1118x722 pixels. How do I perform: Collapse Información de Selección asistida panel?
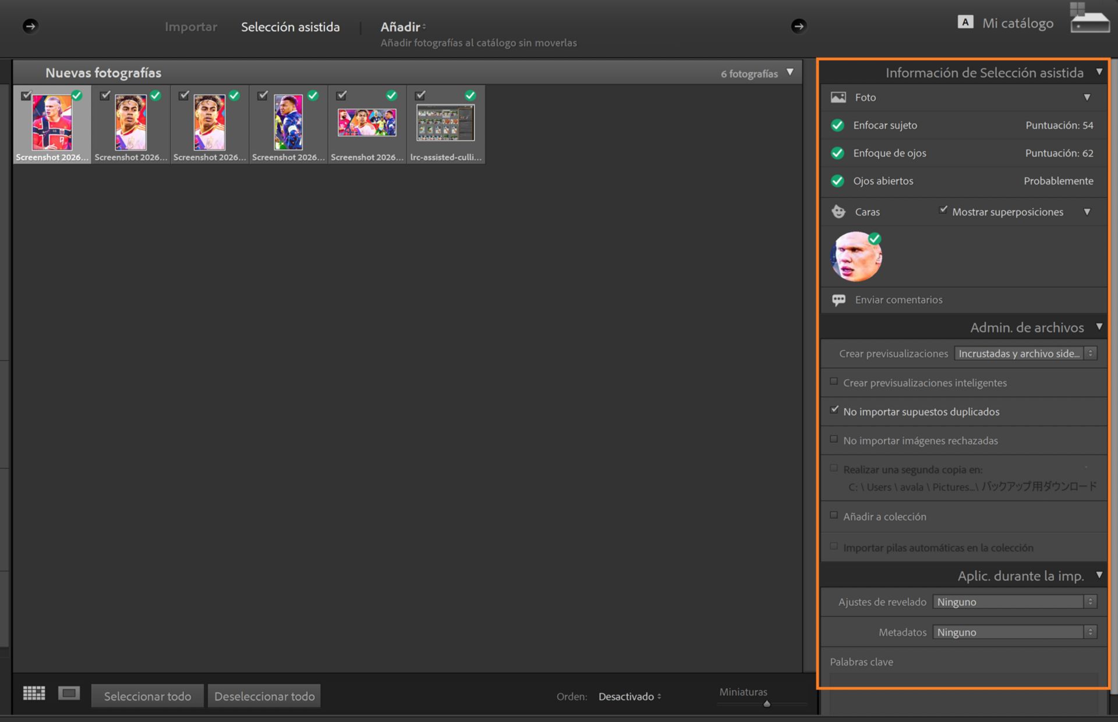click(x=1099, y=72)
